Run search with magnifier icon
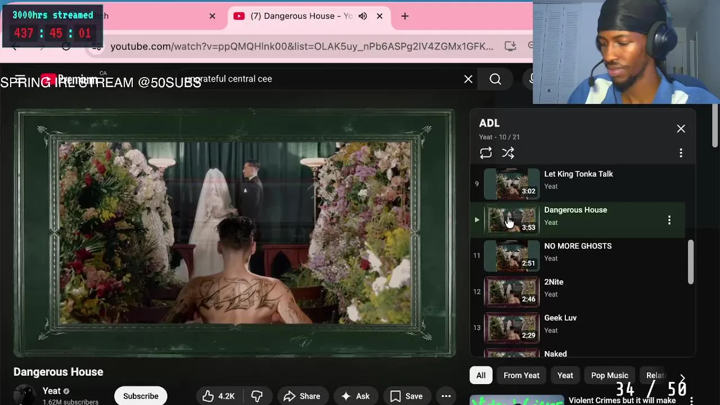This screenshot has height=405, width=720. click(x=495, y=79)
